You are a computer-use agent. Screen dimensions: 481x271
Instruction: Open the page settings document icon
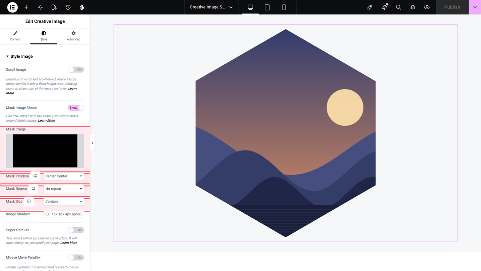point(54,7)
